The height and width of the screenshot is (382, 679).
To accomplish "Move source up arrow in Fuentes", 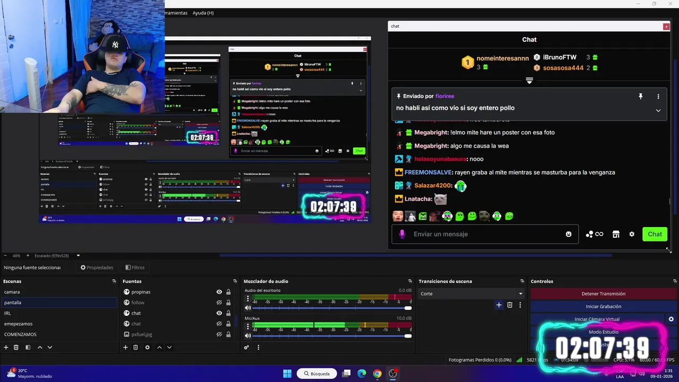I will click(x=159, y=348).
